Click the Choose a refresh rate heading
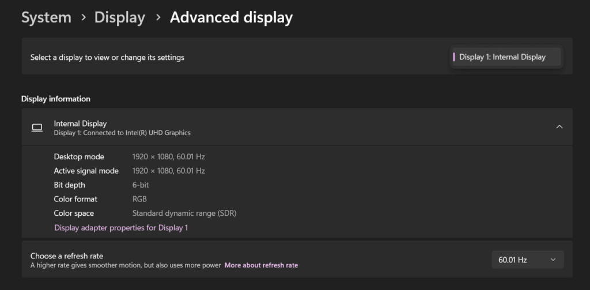Screen dimensions: 590x290 coord(67,256)
